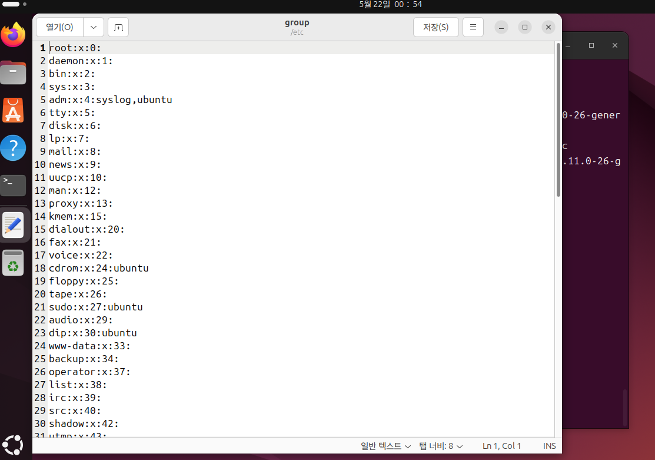655x460 pixels.
Task: Click the backup:x:34: line
Action: pyautogui.click(x=84, y=359)
